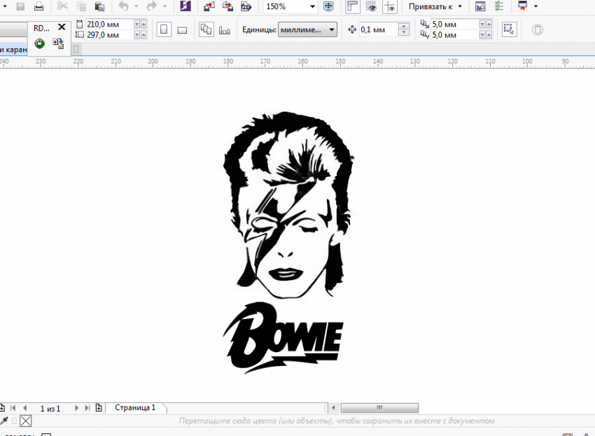Select landscape page orientation

point(182,30)
